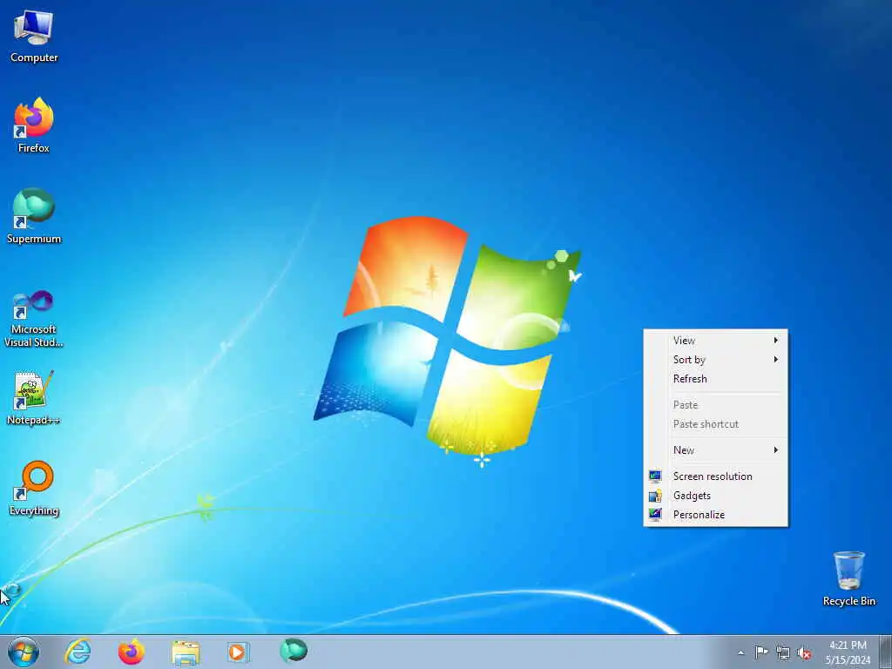
Task: Expand the View submenu in context menu
Action: coord(716,341)
